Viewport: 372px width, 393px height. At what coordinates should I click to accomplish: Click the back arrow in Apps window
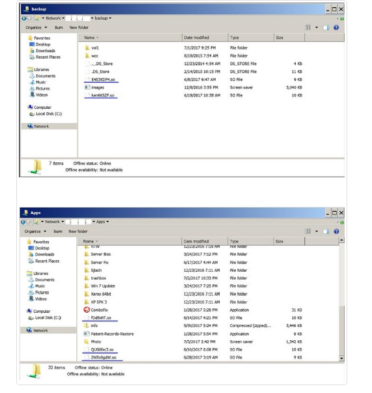click(23, 222)
